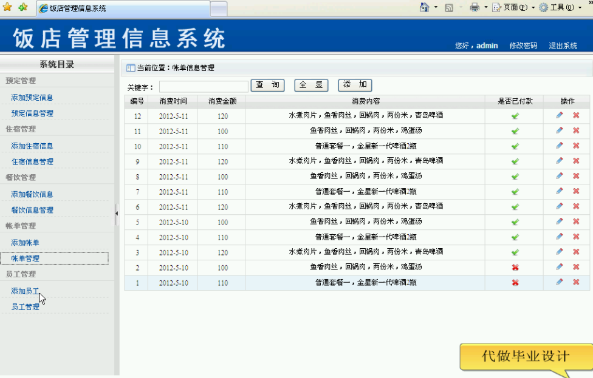593x378 pixels.
Task: Edit bill number 12 with pencil icon
Action: pos(560,115)
